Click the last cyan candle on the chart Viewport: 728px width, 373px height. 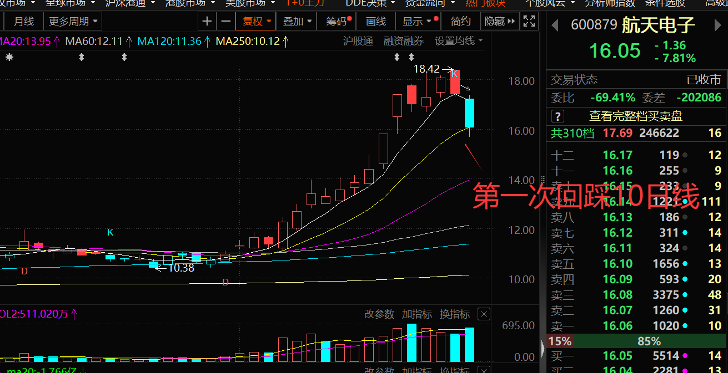pos(469,113)
